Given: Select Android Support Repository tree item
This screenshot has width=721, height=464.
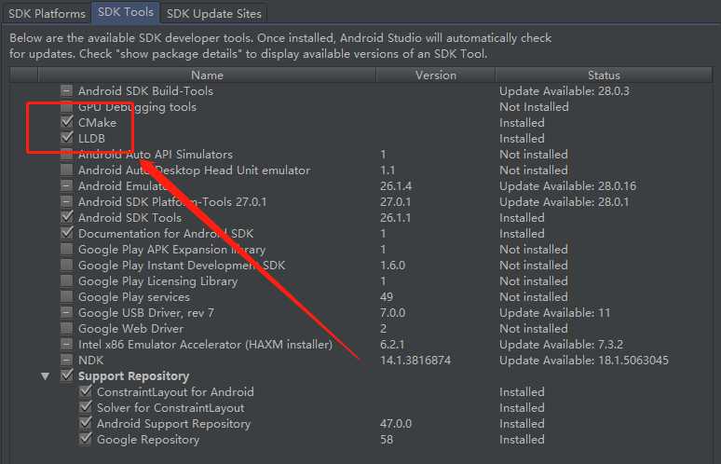Looking at the screenshot, I should tap(173, 424).
